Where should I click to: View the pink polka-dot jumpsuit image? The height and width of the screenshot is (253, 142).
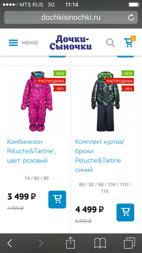(x=37, y=101)
